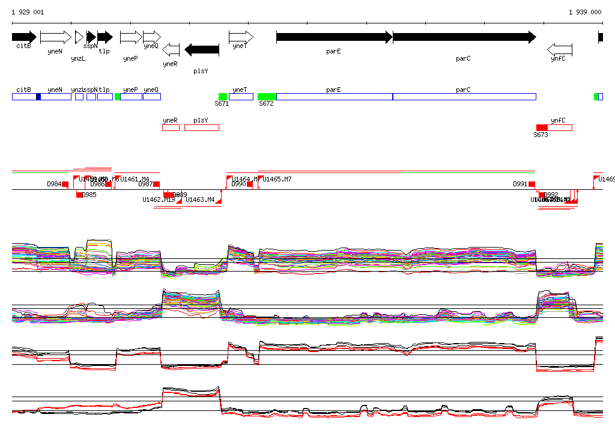The width and height of the screenshot is (615, 429).
Task: Click the D990 red square marker
Action: pos(250,184)
